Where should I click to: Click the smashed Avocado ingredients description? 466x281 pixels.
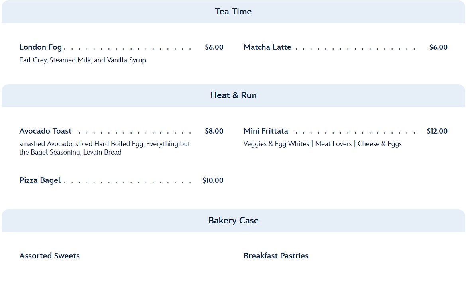pos(104,148)
